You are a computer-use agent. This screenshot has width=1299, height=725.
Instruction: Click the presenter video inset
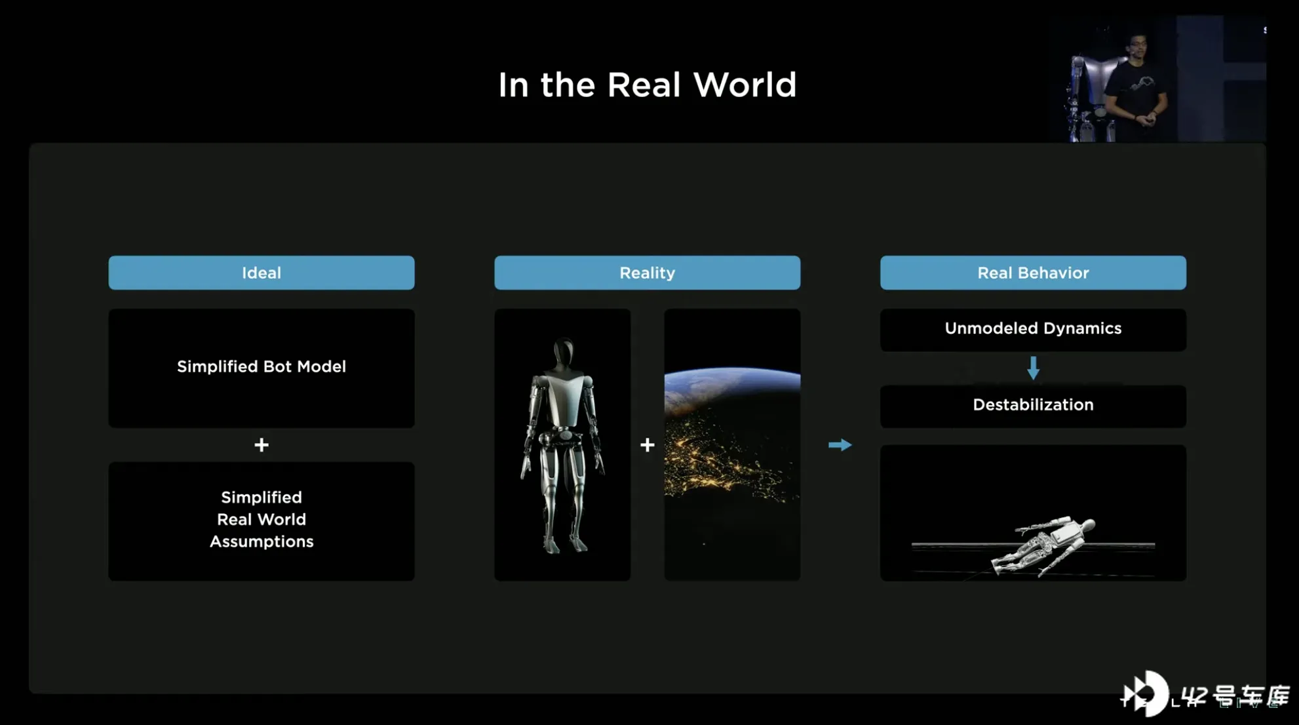1156,79
